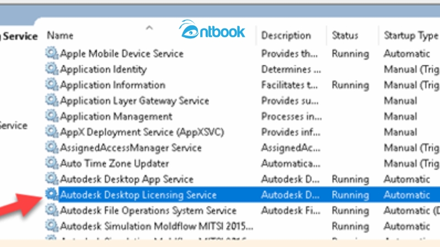Image resolution: width=440 pixels, height=247 pixels.
Task: Click Automatic startup type of Apple Mobile Device
Action: (x=406, y=53)
